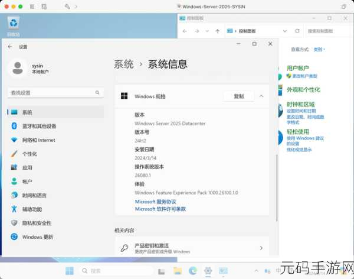Select 时间和语言 in Settings sidebar
The image size is (354, 279).
[x=56, y=195]
